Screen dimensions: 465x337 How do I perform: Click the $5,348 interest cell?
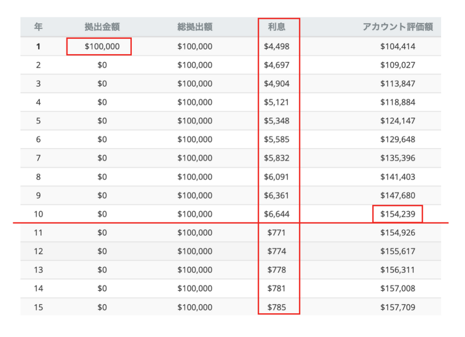click(277, 121)
